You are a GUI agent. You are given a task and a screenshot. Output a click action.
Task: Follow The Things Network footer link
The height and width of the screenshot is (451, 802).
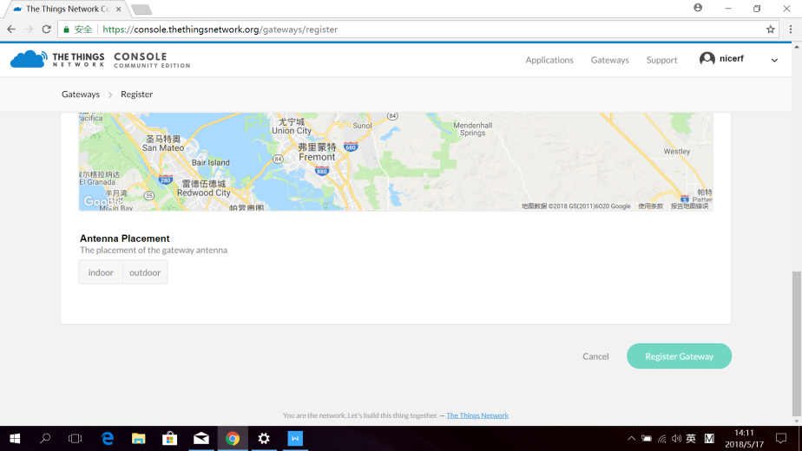coord(477,415)
